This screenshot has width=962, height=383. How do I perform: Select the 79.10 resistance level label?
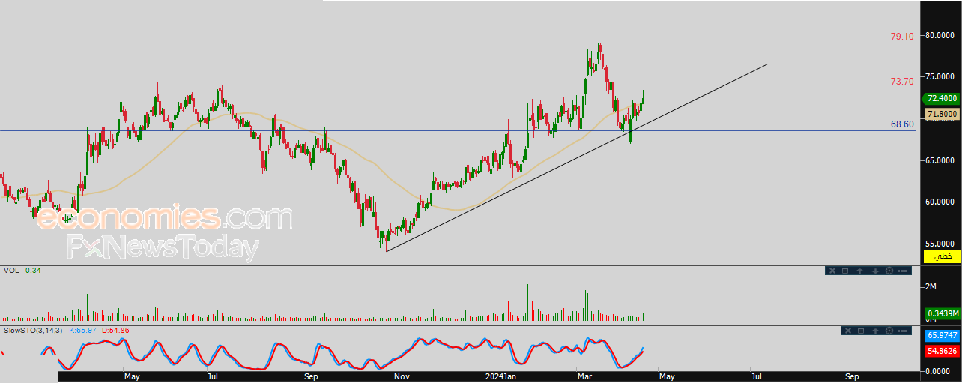point(902,36)
